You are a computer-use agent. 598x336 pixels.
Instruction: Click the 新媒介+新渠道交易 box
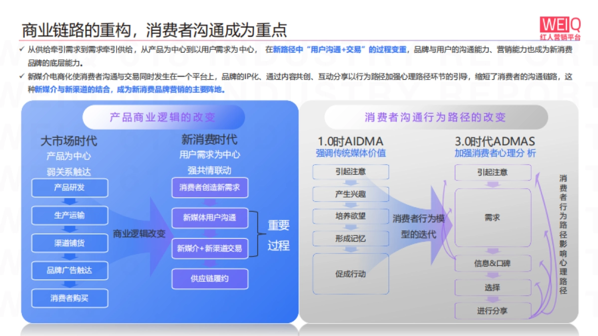click(x=210, y=249)
